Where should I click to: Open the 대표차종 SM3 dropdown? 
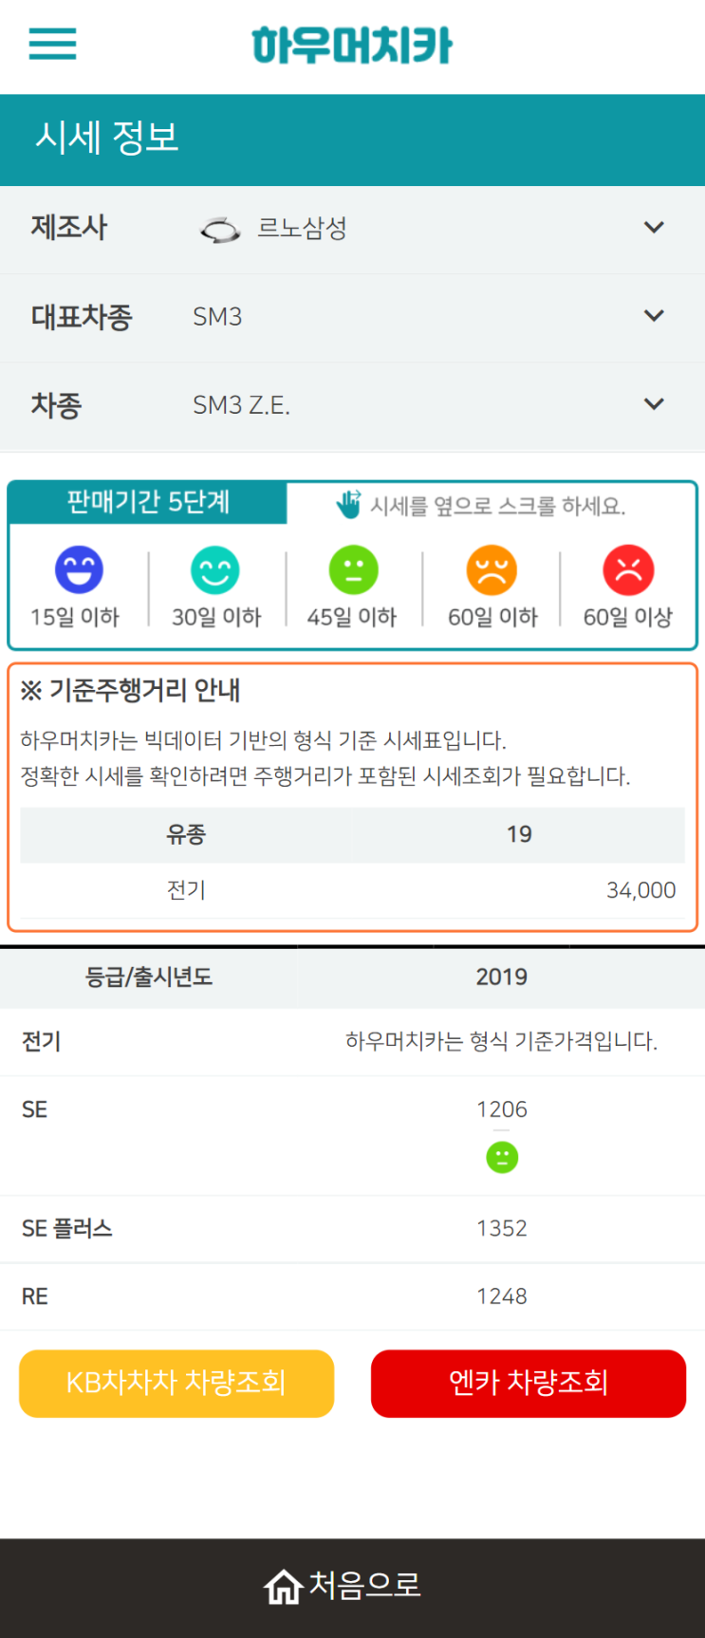coord(352,316)
